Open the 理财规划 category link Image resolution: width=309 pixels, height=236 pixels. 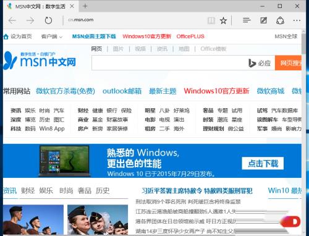pyautogui.click(x=213, y=129)
